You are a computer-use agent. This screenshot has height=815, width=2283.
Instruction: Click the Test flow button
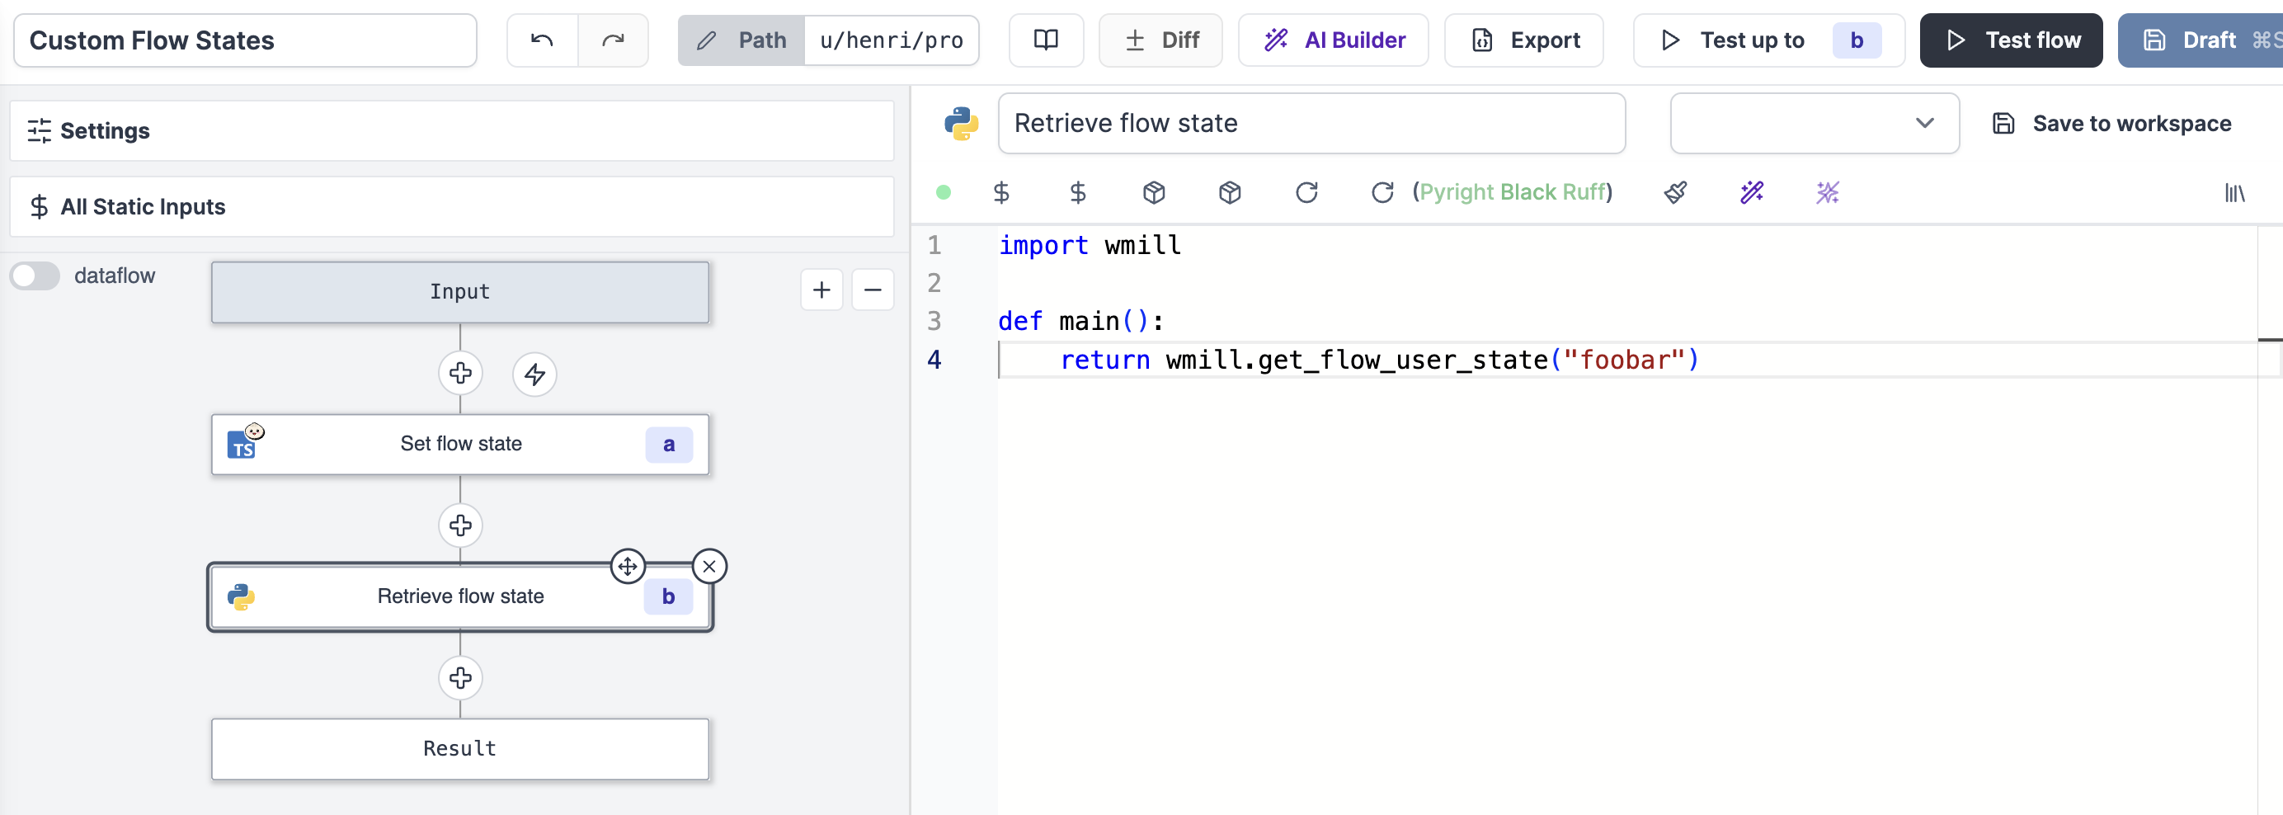[2010, 40]
